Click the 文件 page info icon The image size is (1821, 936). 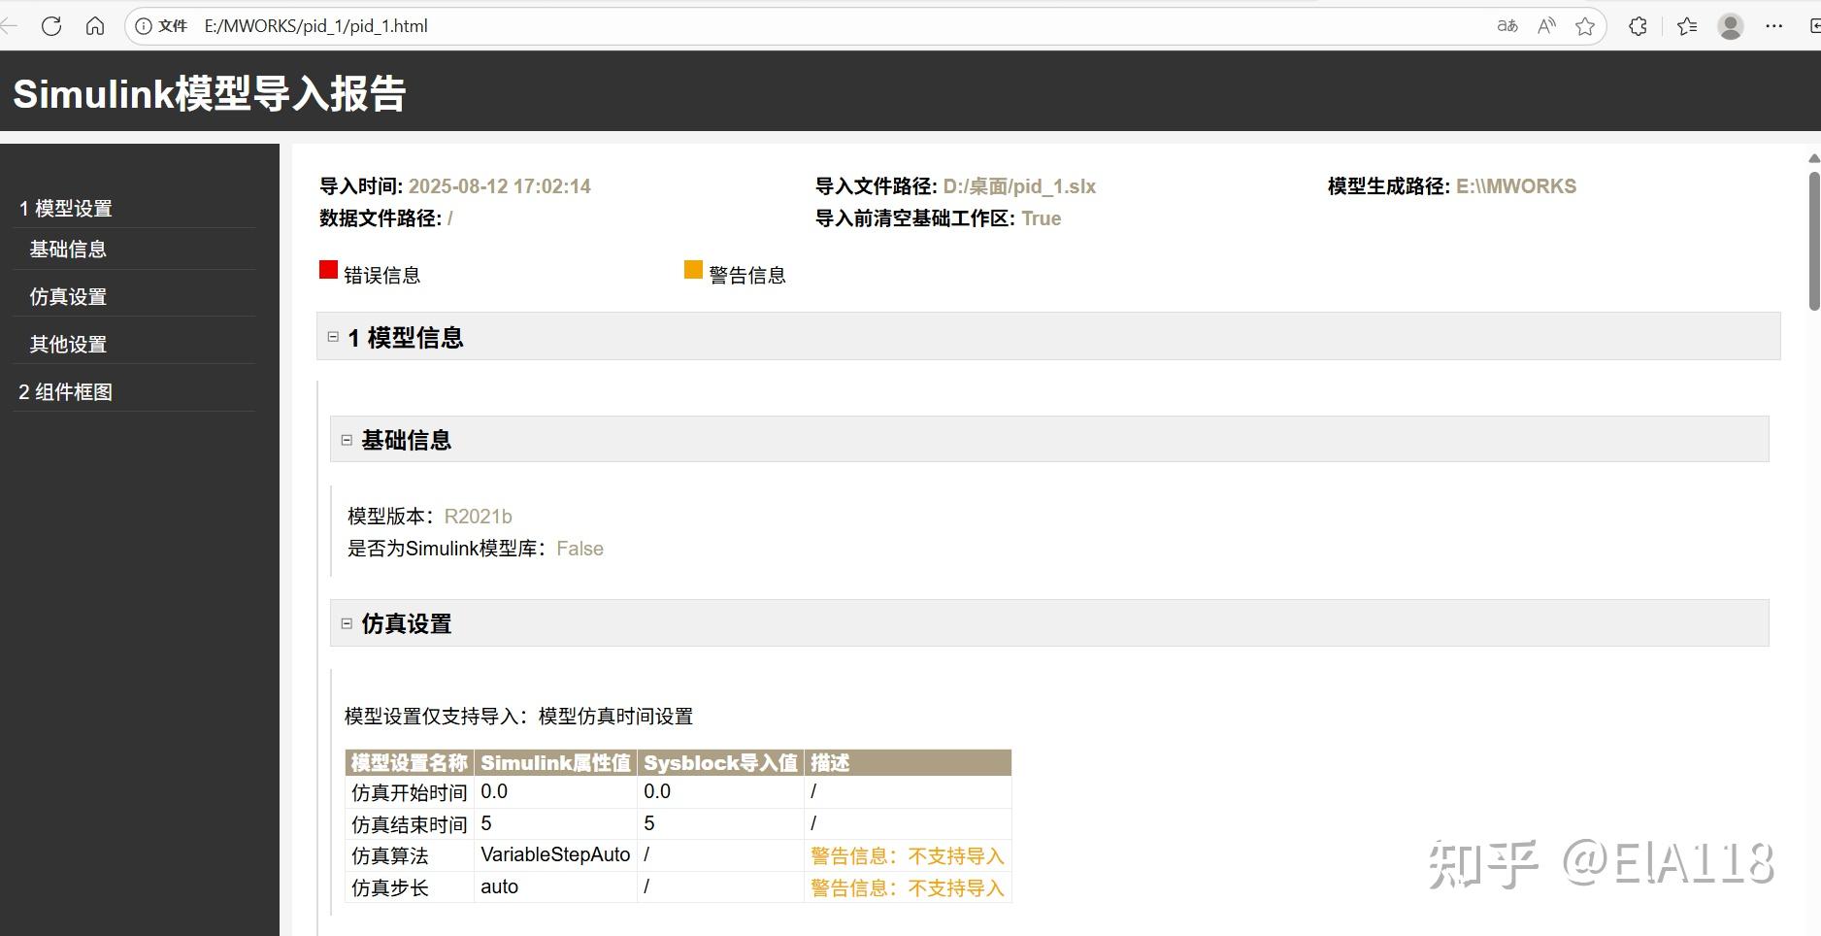pos(144,26)
